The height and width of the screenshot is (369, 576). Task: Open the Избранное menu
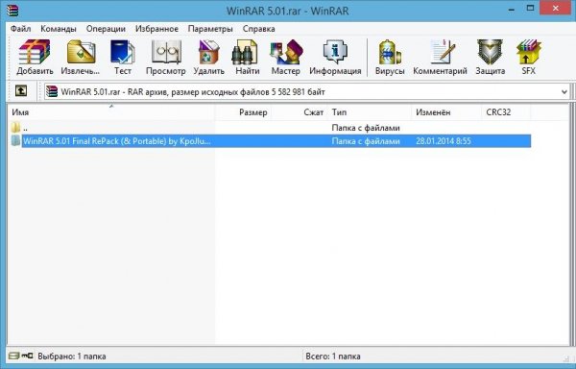[156, 29]
